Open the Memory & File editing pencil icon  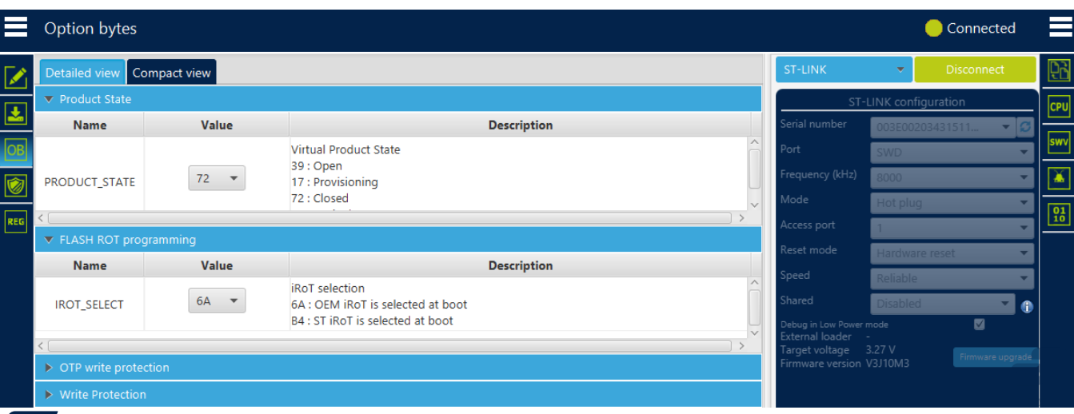tap(16, 77)
